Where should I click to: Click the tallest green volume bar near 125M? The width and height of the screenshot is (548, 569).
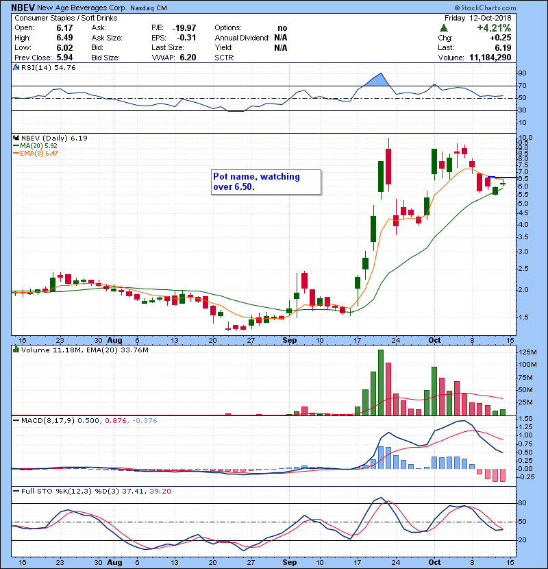tap(380, 383)
